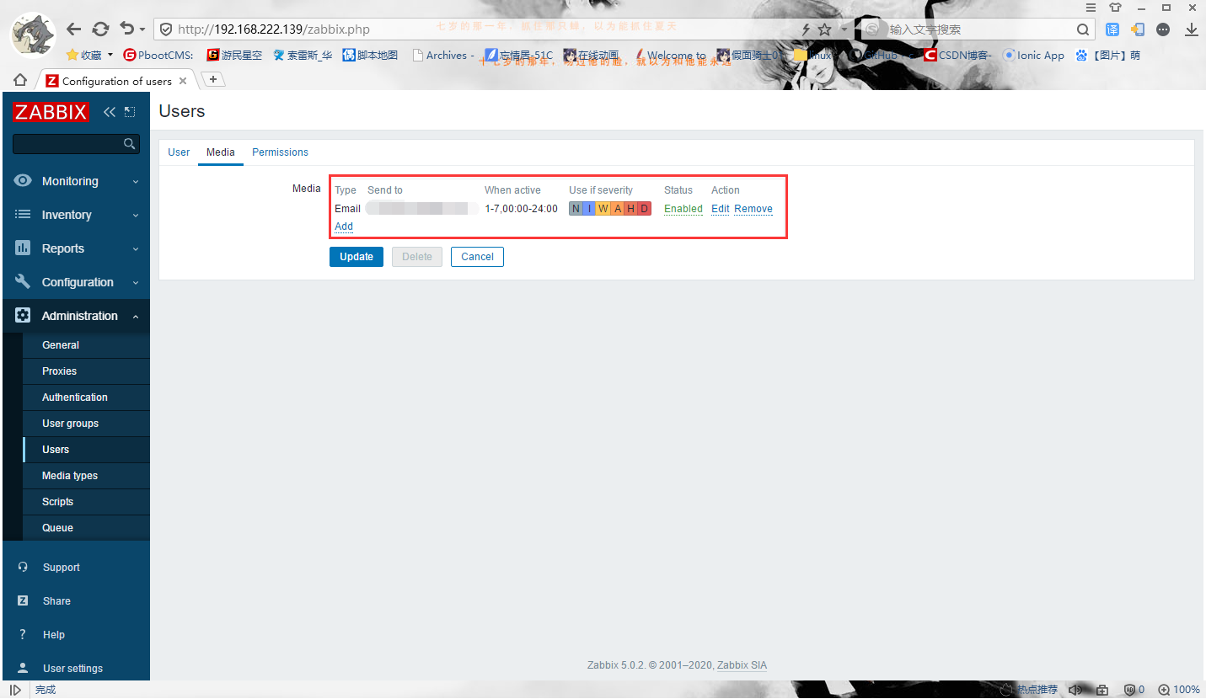Screen dimensions: 1206x699
Task: Click the User settings person icon
Action: [x=23, y=669]
